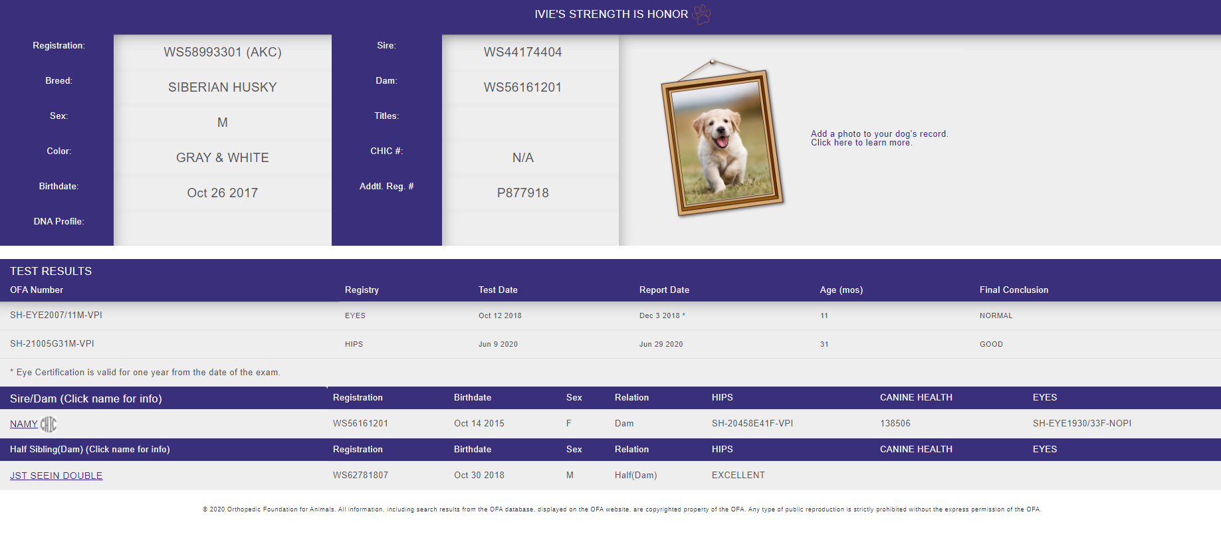Click the dam's eyes number SH-EYE1930/33F-NOPI
Image resolution: width=1221 pixels, height=536 pixels.
point(1081,424)
